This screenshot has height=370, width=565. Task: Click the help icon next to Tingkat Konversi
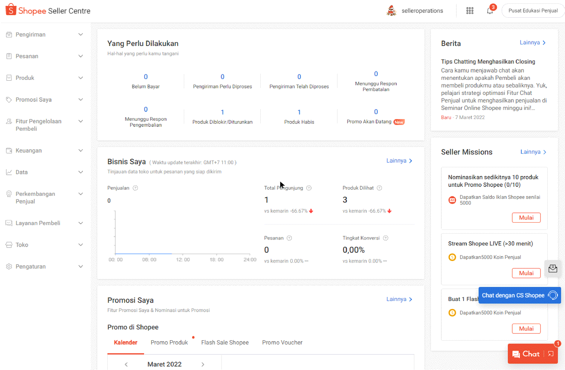coord(385,238)
